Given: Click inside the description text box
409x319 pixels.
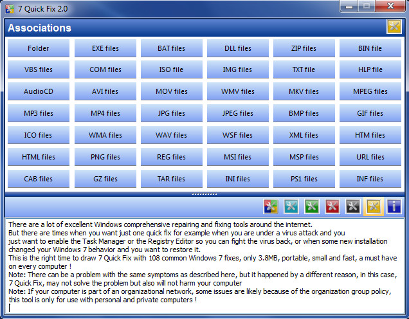Looking at the screenshot, I should click(204, 266).
